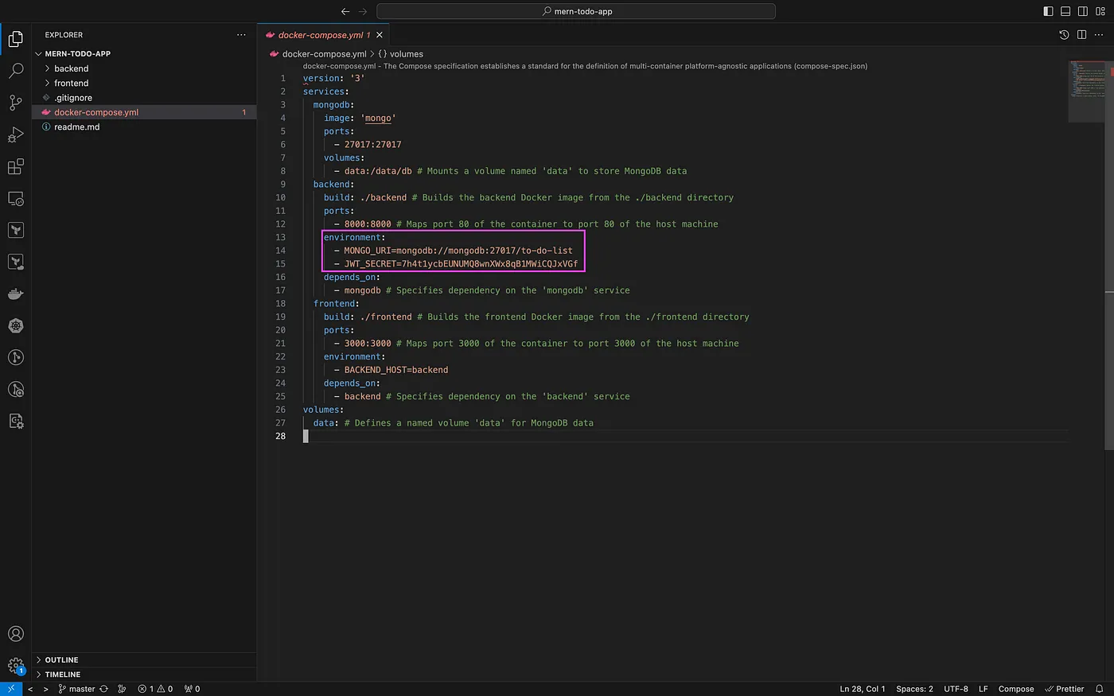
Task: Select the docker-compose.yml editor tab
Action: [x=324, y=35]
